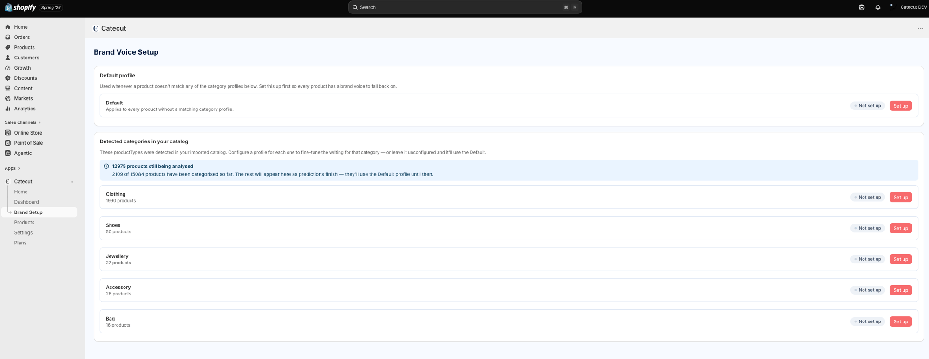Click the Point of Sale icon

click(x=7, y=143)
